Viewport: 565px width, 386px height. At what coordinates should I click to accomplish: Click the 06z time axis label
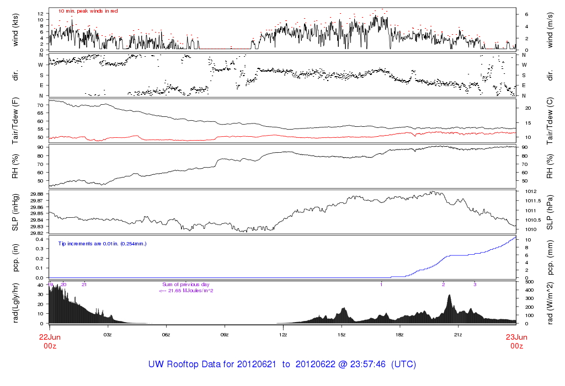pos(166,335)
